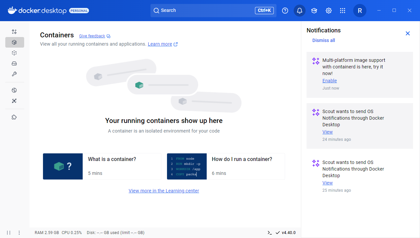Screen dimensions: 420x238
Task: Click View on the 24 minutes ago notification
Action: tap(327, 132)
